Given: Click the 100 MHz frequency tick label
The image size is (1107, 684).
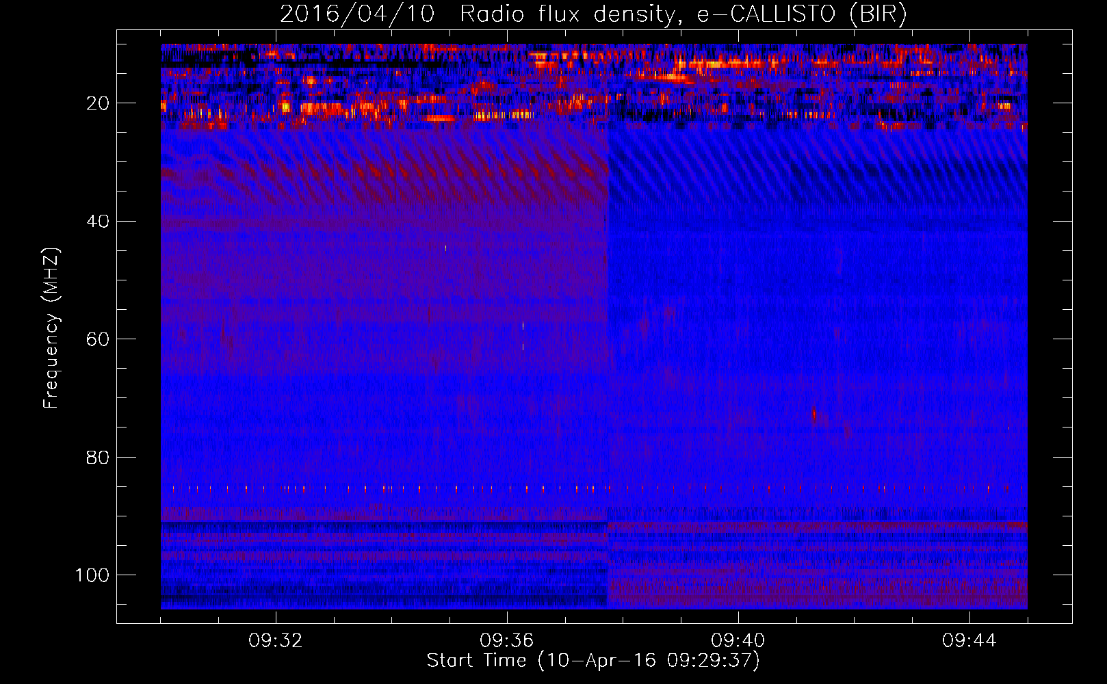Looking at the screenshot, I should 92,575.
